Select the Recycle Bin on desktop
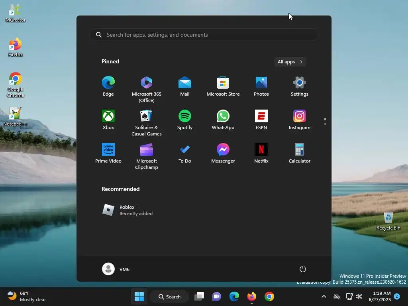 388,221
